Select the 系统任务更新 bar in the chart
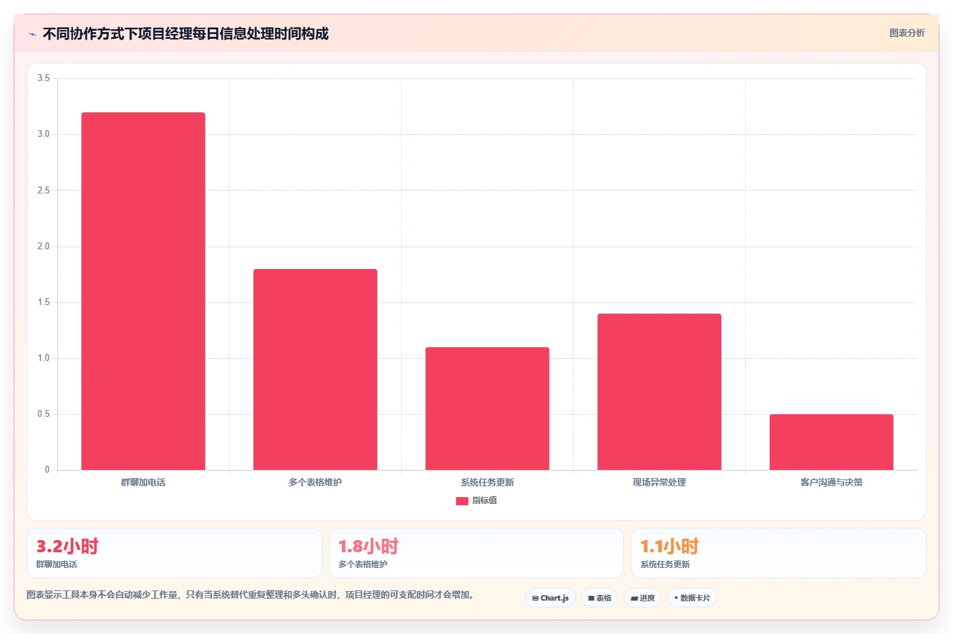 click(487, 409)
